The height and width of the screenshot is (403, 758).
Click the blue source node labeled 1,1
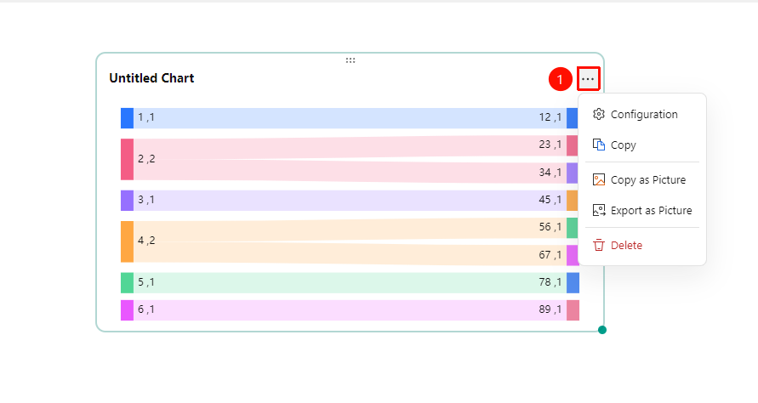(127, 118)
